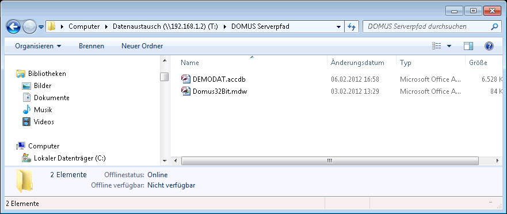Sort by Typ column header

tap(405, 63)
